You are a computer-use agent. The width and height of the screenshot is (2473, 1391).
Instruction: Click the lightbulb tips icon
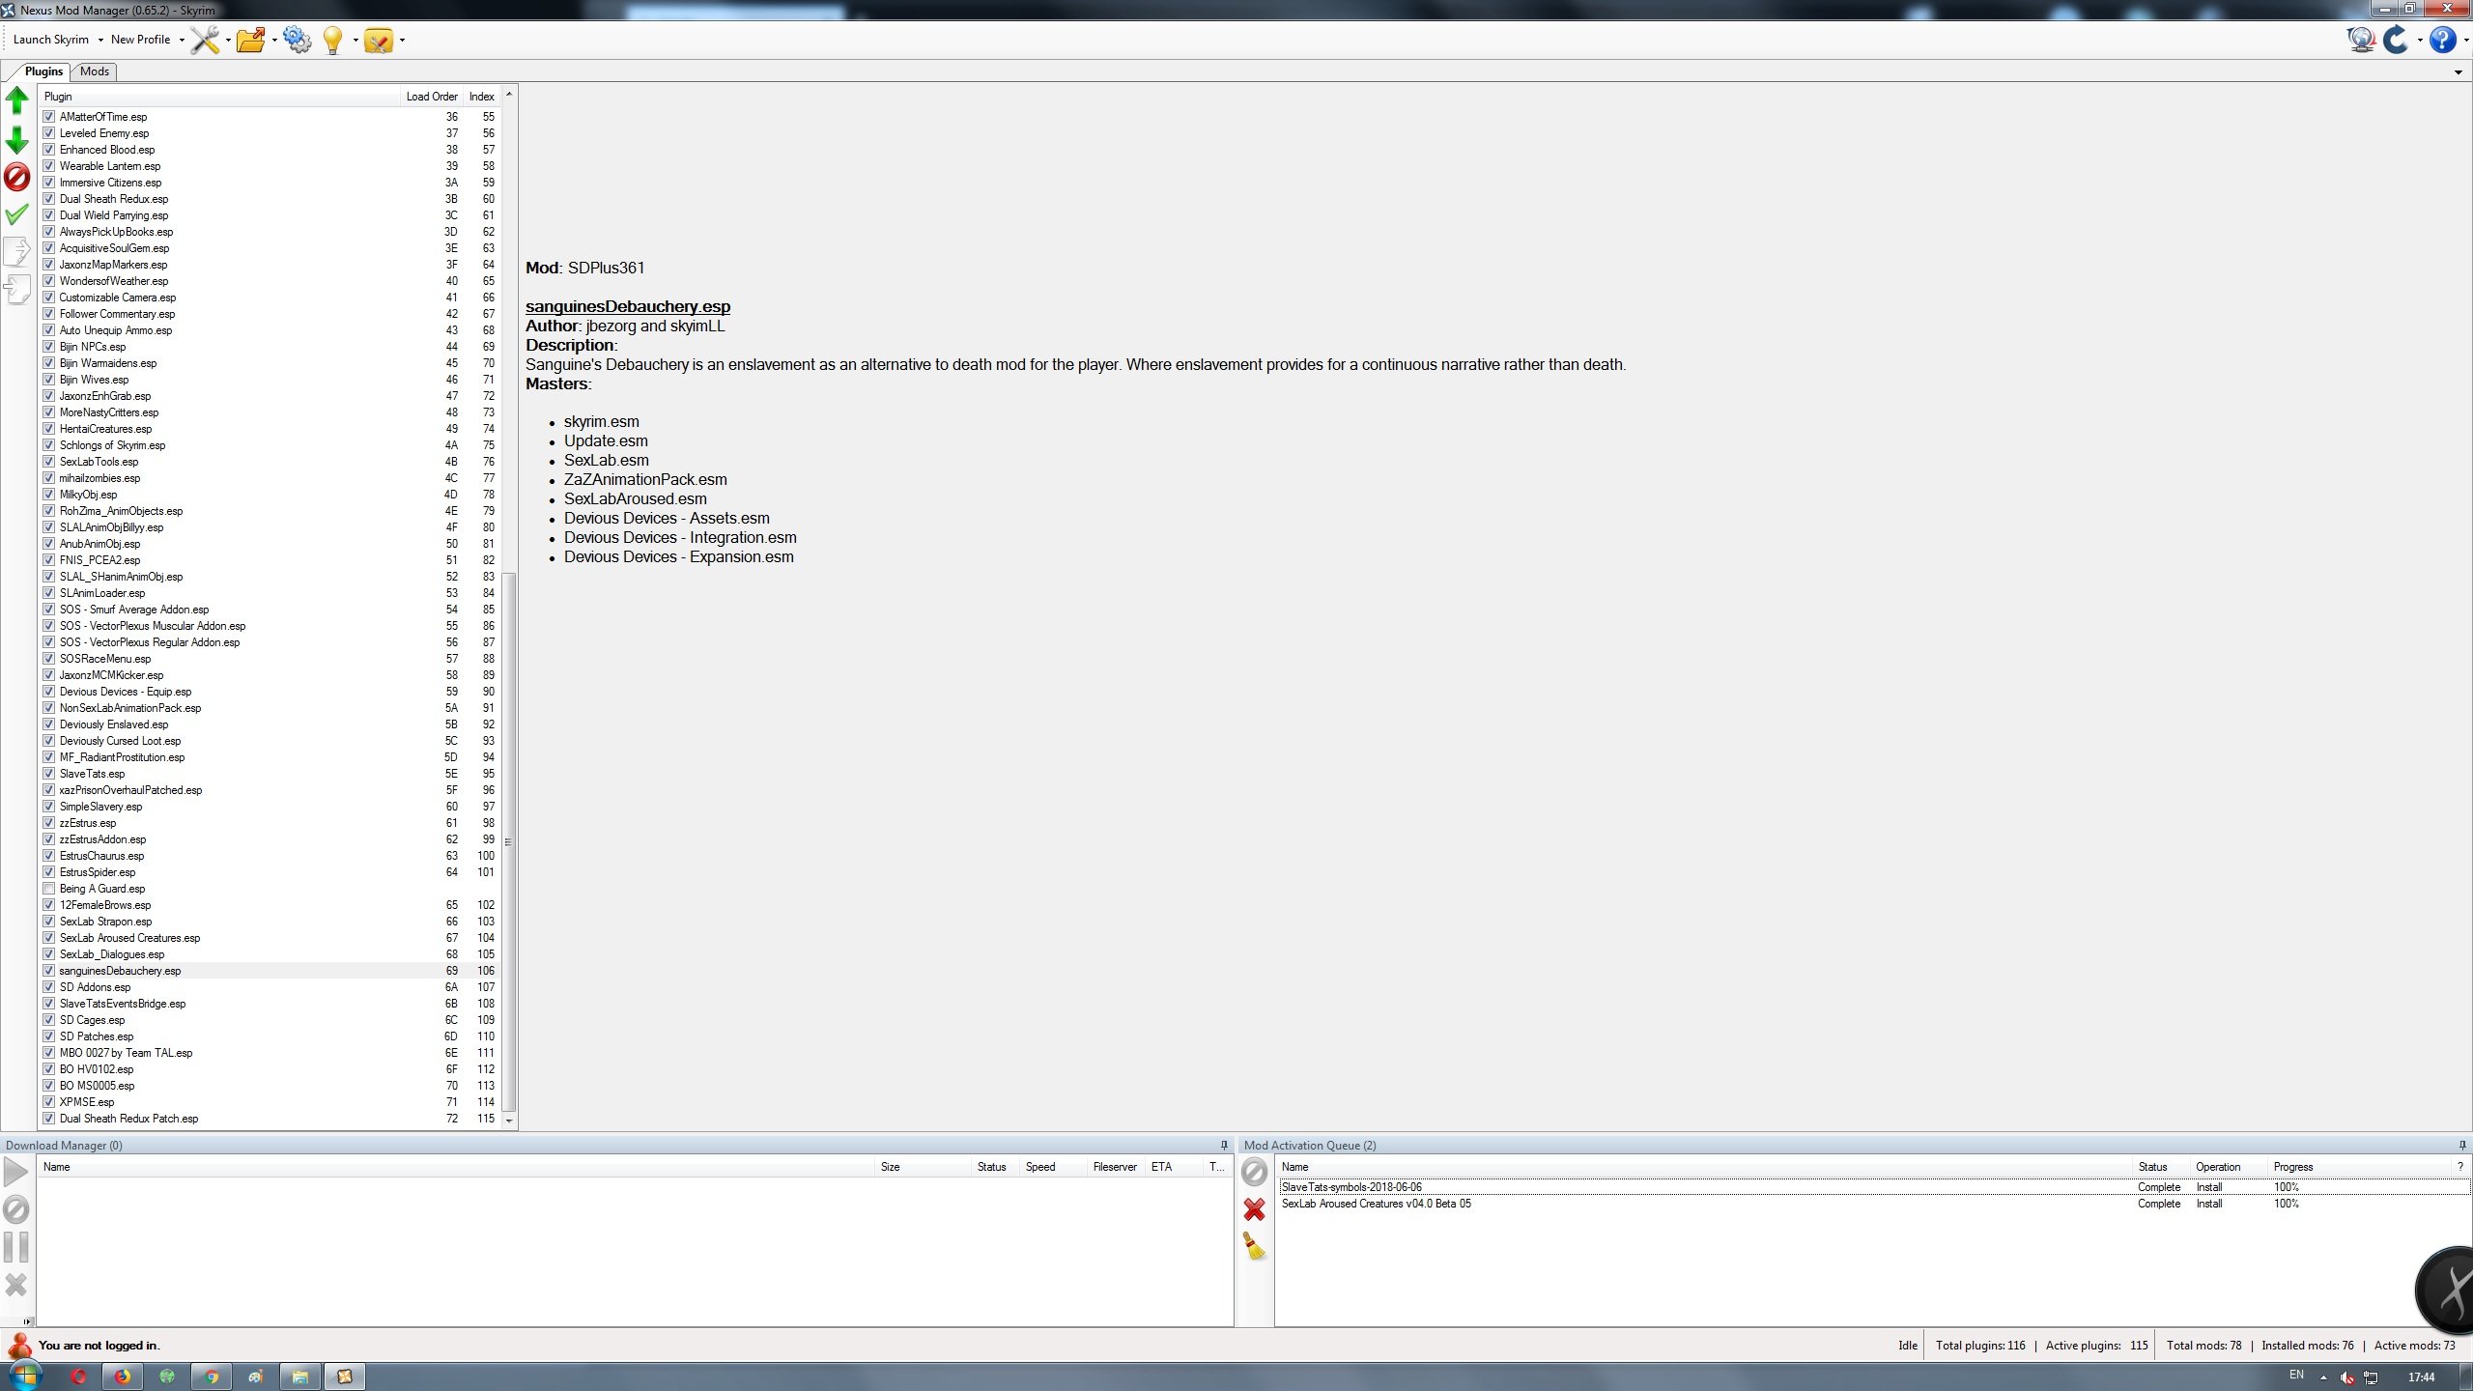click(x=332, y=40)
